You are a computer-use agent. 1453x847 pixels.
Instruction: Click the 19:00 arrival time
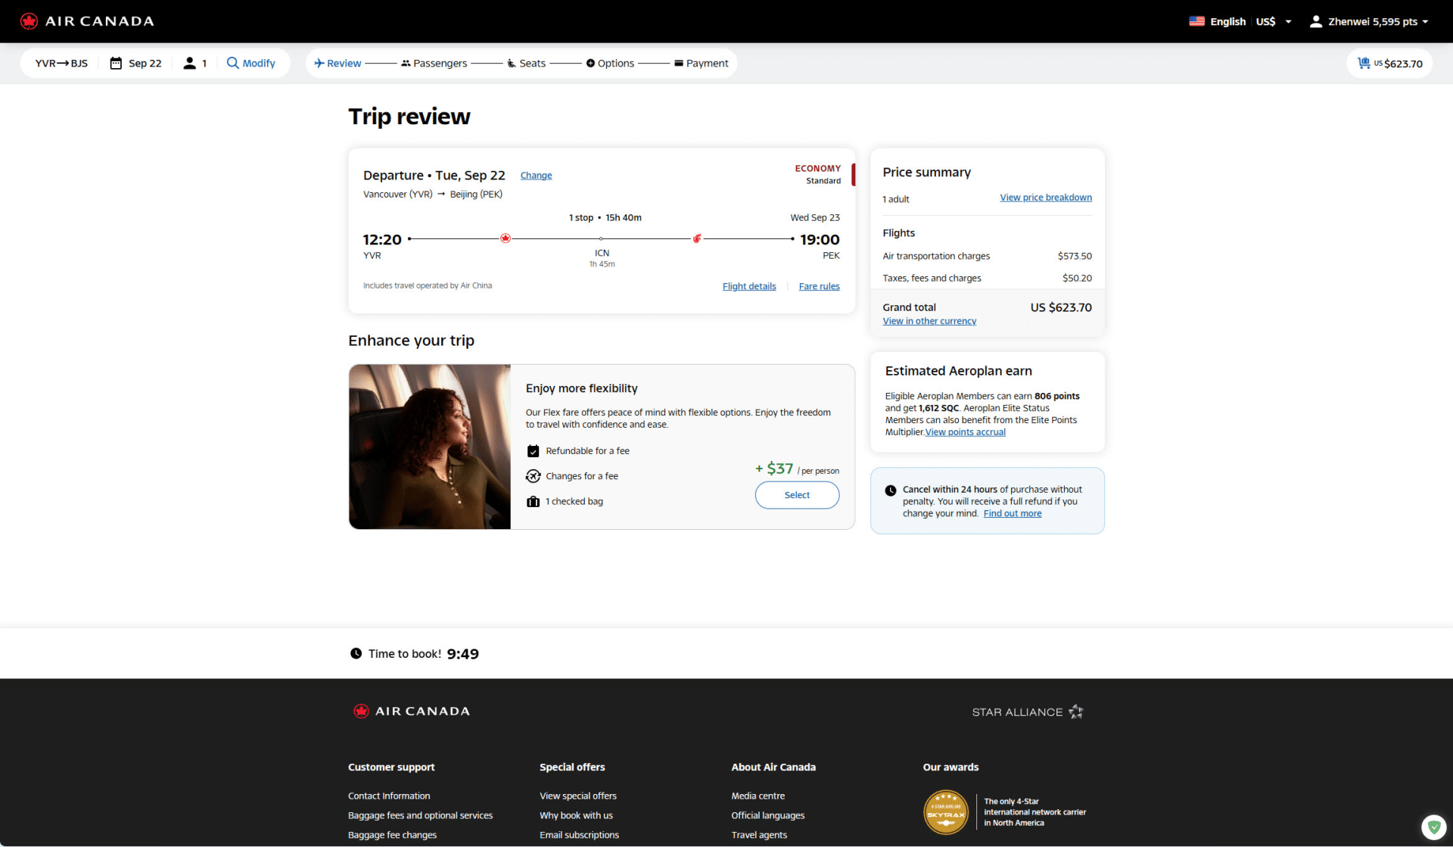click(820, 240)
